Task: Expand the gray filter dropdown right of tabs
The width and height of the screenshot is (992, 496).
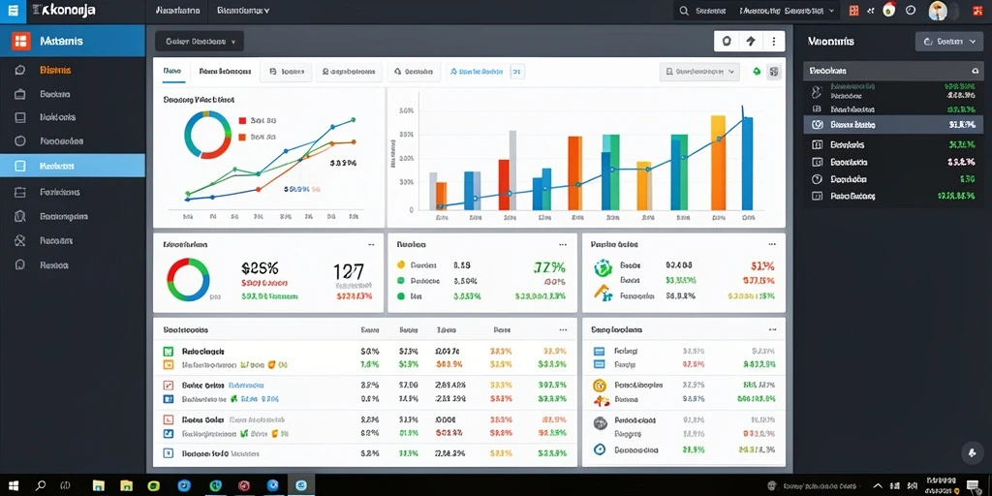Action: click(699, 72)
